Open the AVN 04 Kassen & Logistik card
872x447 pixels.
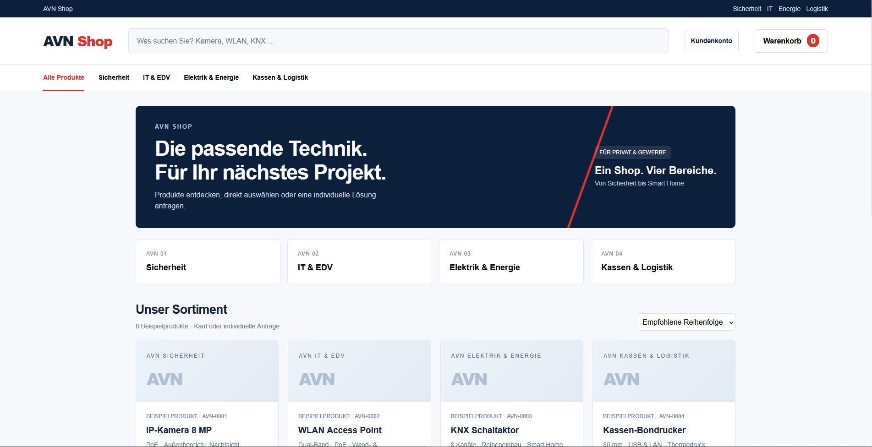click(663, 262)
